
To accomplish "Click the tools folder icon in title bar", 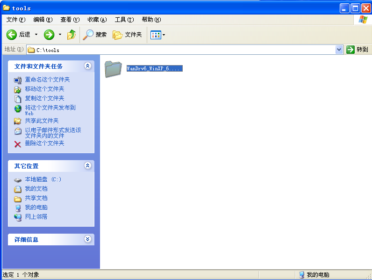I will click(6, 8).
